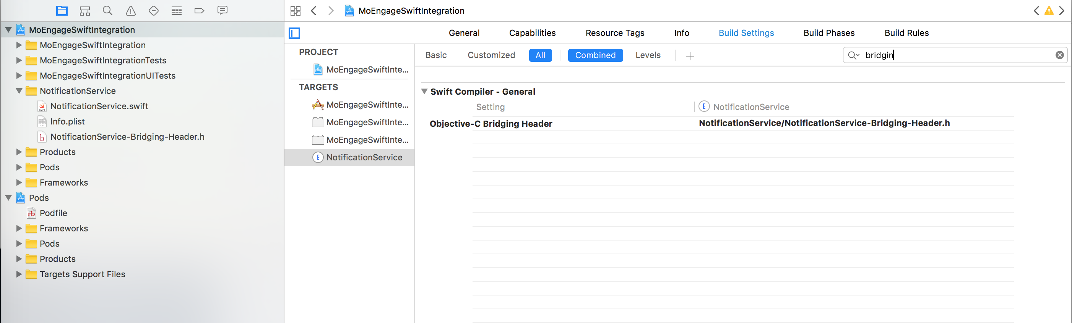This screenshot has width=1072, height=323.
Task: Edit the bridging header path value
Action: coord(824,123)
